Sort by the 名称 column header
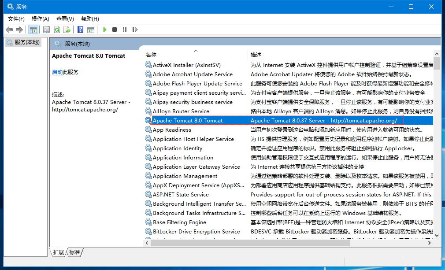This screenshot has height=270, width=445. pos(196,55)
